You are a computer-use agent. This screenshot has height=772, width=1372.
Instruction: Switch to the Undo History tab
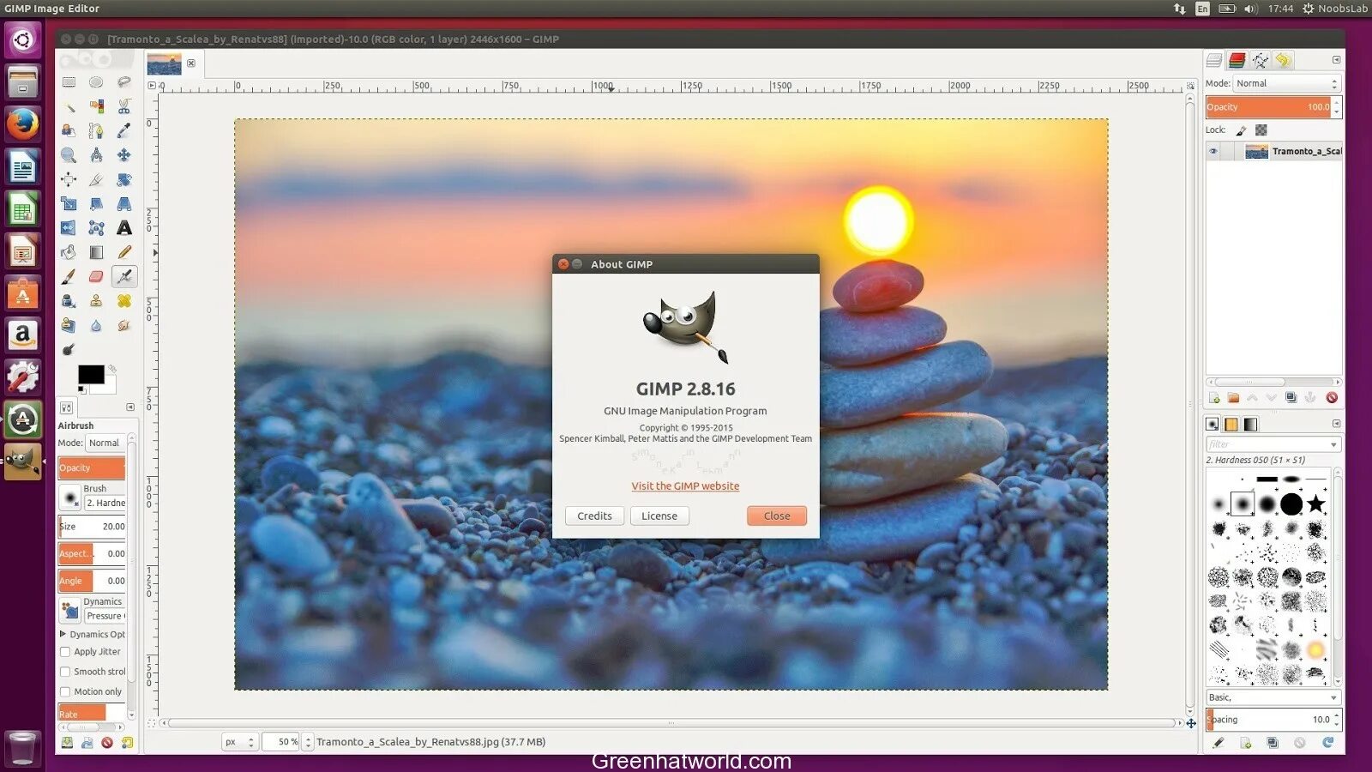point(1283,60)
